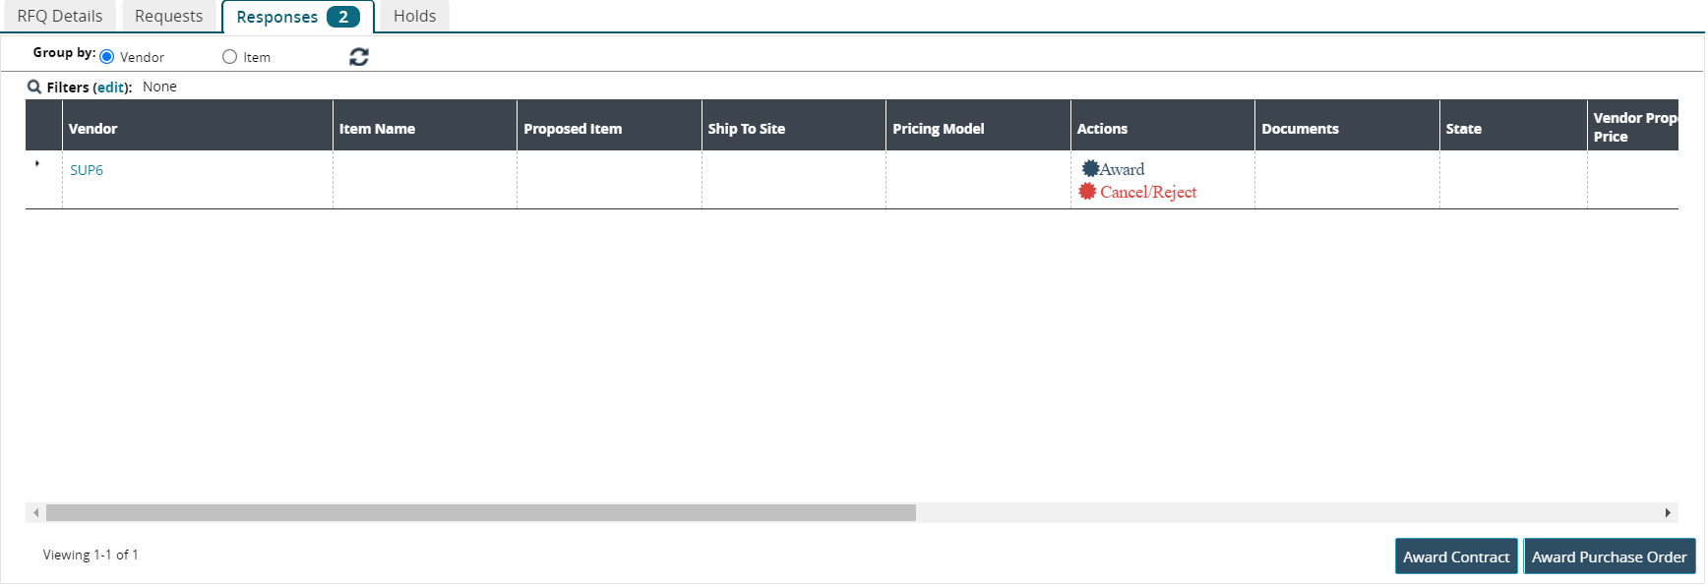
Task: Click the horizontal scrollbar thumb
Action: click(x=480, y=513)
